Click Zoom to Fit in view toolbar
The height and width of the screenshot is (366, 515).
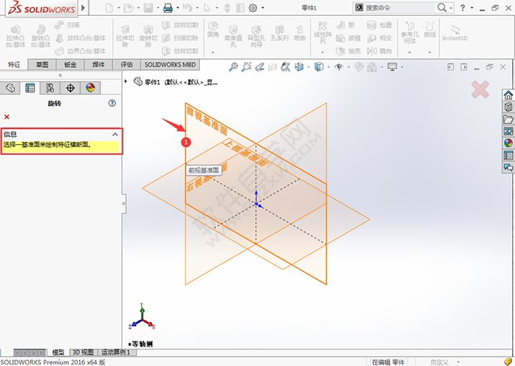point(233,67)
